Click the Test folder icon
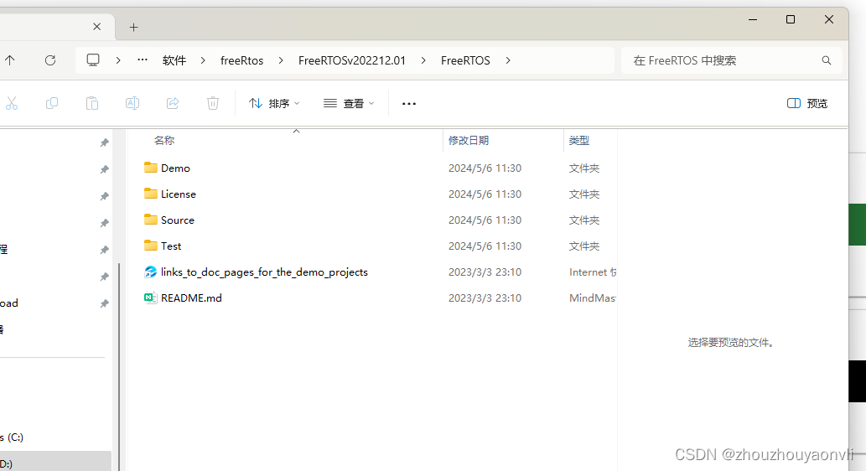The image size is (866, 471). pos(150,246)
